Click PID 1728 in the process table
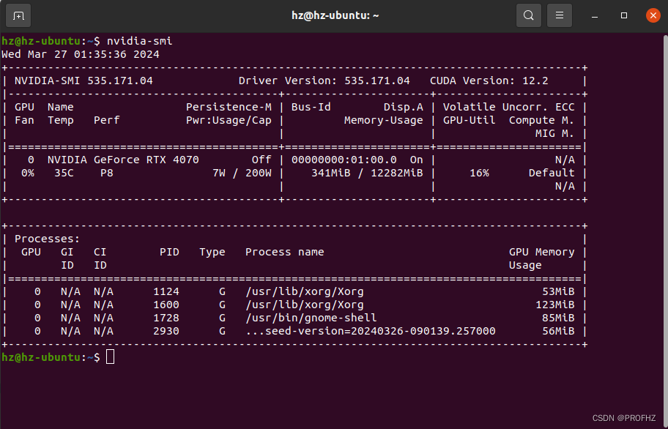Viewport: 668px width, 429px height. (x=166, y=318)
